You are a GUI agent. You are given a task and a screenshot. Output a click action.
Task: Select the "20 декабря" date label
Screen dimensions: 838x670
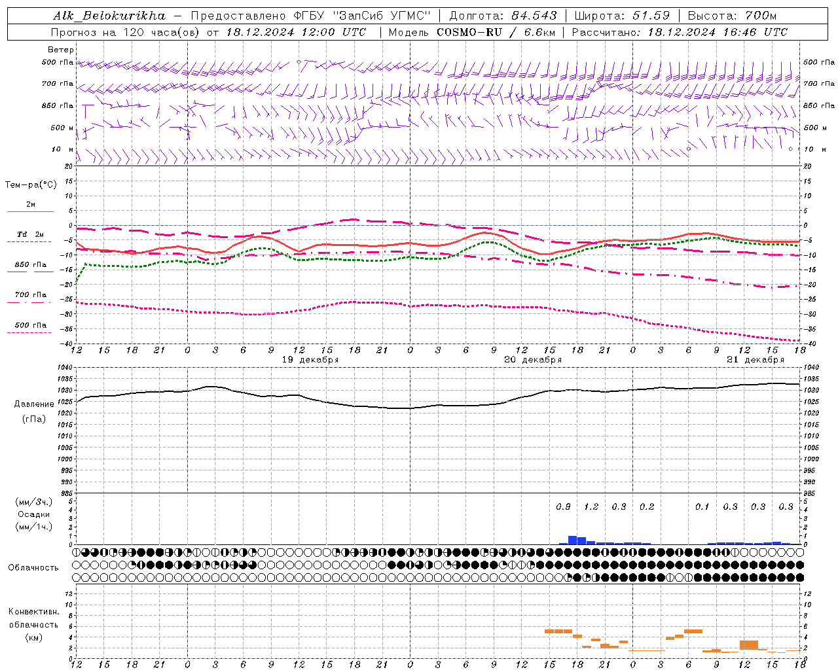click(x=533, y=360)
